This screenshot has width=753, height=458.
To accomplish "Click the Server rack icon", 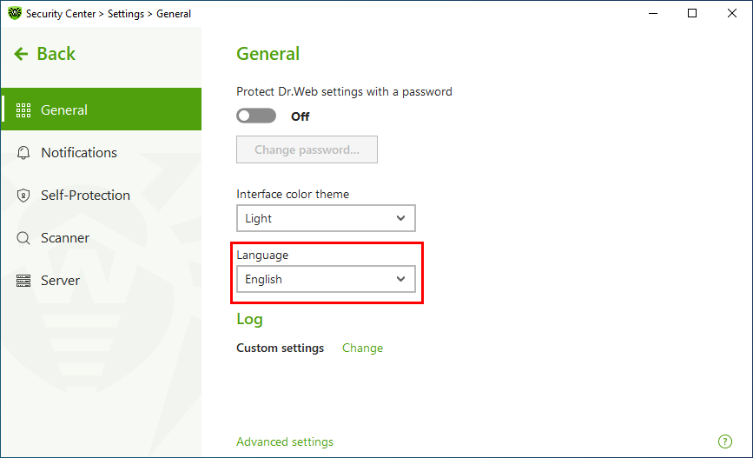I will (23, 280).
